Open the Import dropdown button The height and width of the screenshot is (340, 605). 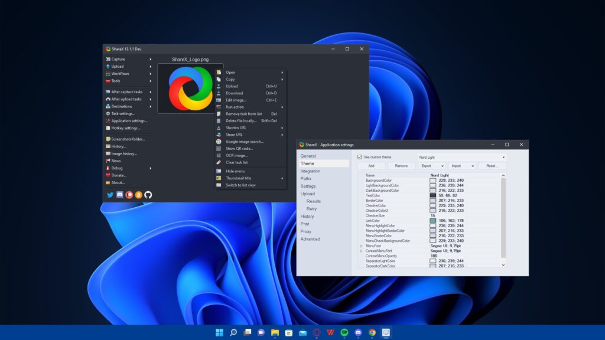coord(462,166)
